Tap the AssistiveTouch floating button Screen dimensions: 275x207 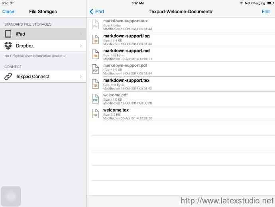(11, 196)
